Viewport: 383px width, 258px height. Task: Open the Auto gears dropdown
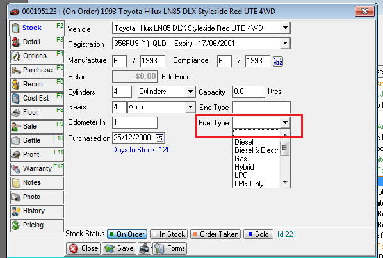pos(190,107)
